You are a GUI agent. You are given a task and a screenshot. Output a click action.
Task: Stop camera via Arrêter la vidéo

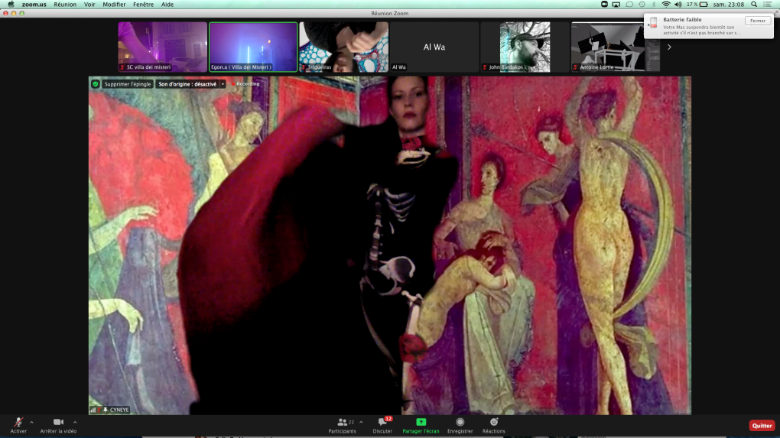[58, 422]
